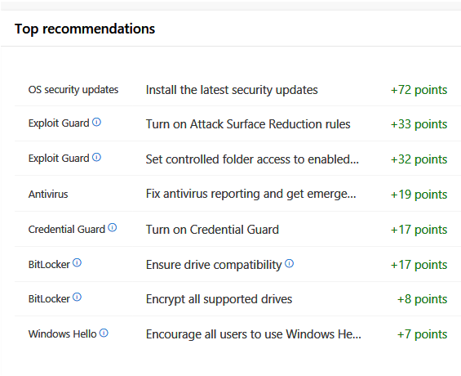461x376 pixels.
Task: Open Encourage all users Windows Hello item
Action: [x=254, y=334]
